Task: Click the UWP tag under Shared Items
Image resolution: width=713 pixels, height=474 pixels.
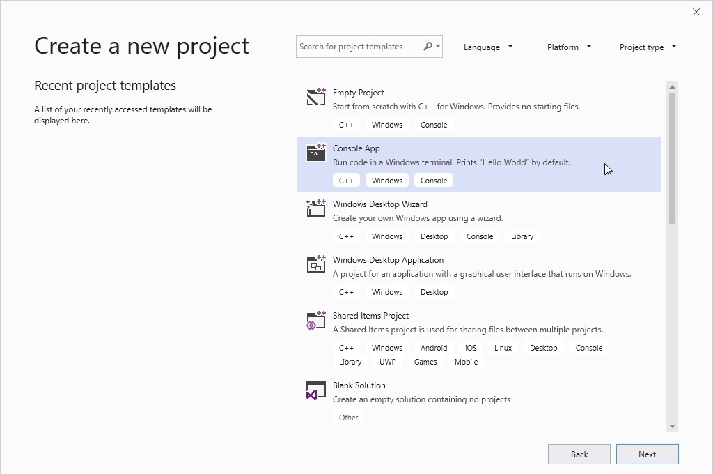Action: [x=387, y=362]
